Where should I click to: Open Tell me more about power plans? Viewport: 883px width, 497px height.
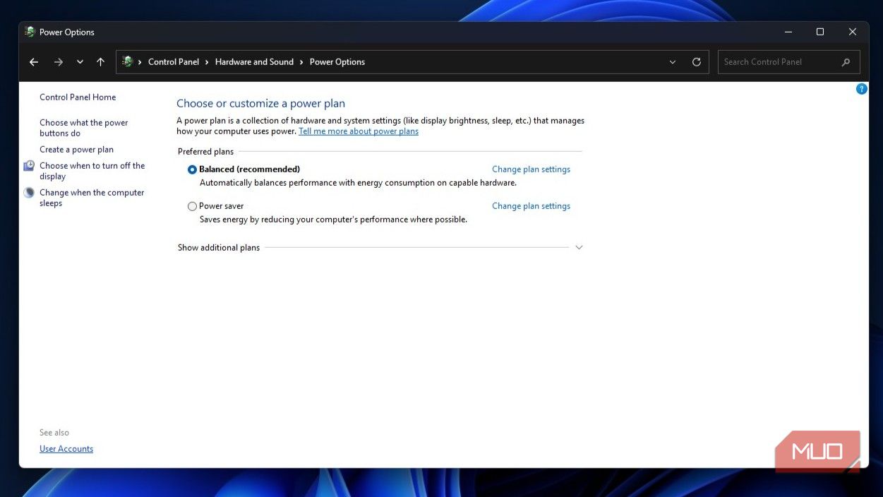click(x=359, y=131)
